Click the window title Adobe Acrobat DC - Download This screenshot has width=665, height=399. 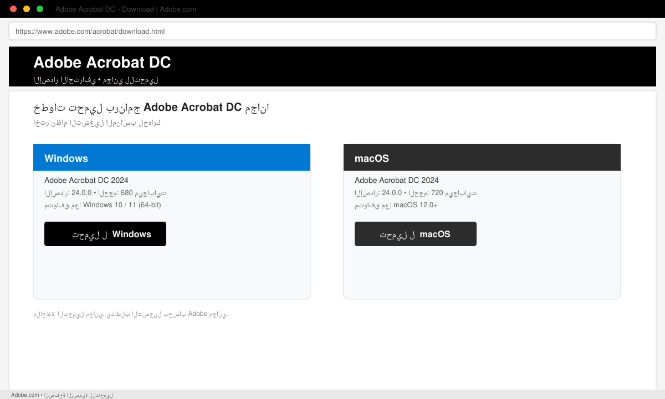[126, 9]
